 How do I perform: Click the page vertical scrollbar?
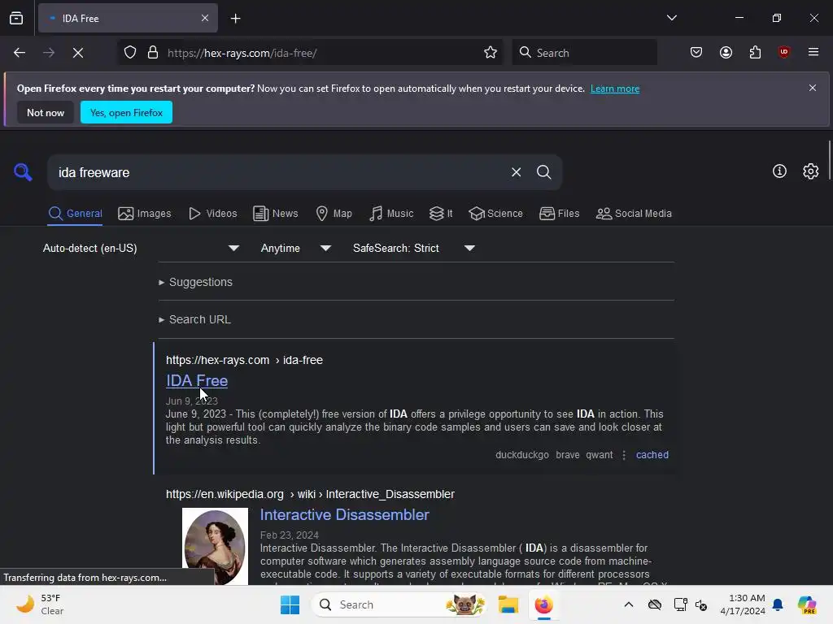tap(830, 159)
